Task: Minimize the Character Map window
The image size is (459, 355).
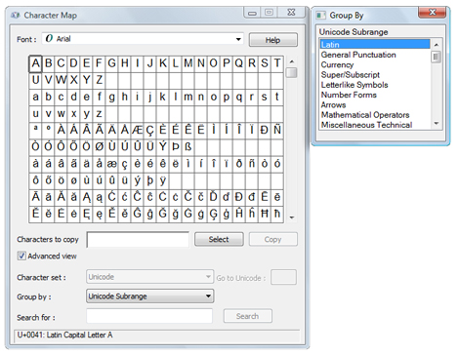Action: coord(252,13)
